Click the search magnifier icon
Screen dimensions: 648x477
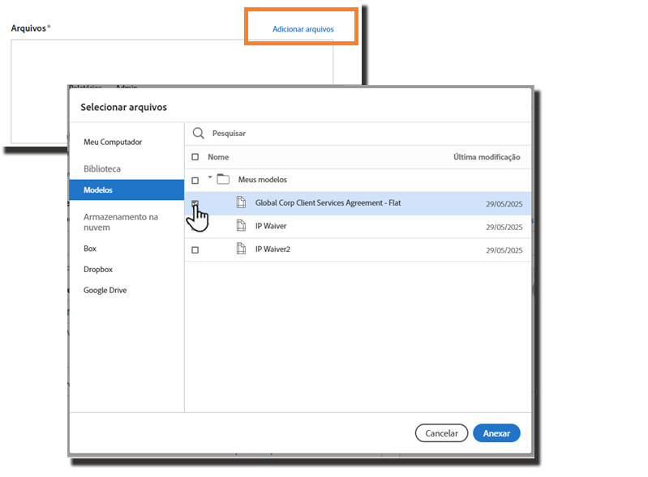point(198,133)
